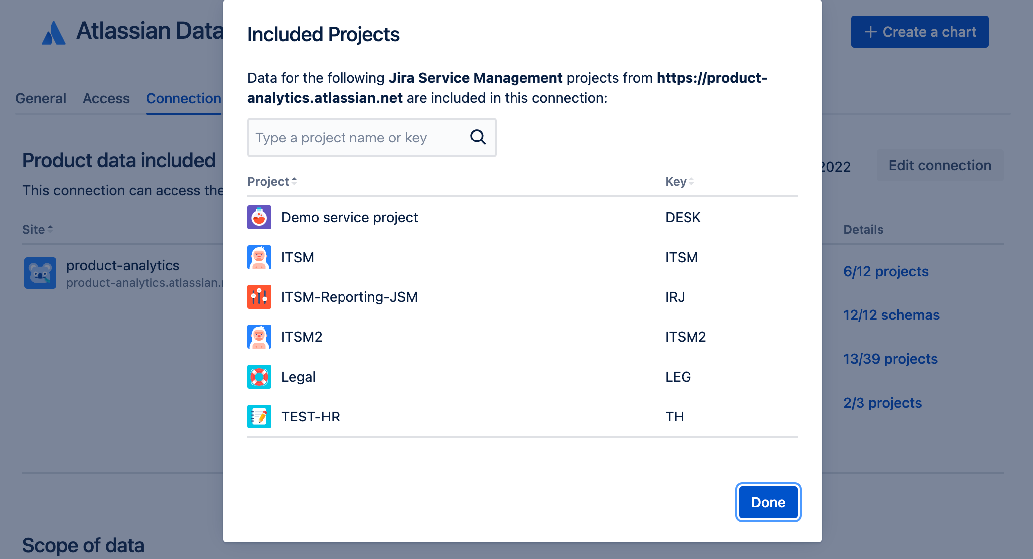Click the Legal lifebuoy project icon

pyautogui.click(x=259, y=377)
